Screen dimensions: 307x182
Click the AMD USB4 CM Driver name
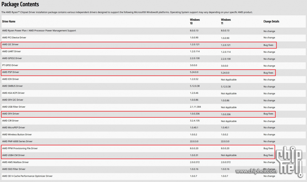click(13, 155)
